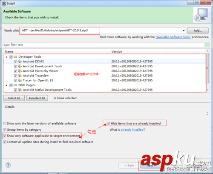Sort by the Version column header

coord(138,51)
